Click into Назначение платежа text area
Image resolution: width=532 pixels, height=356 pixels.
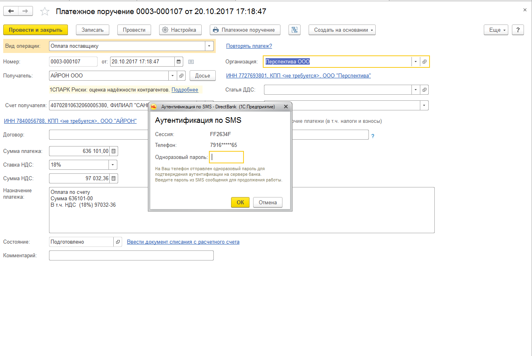click(x=242, y=210)
